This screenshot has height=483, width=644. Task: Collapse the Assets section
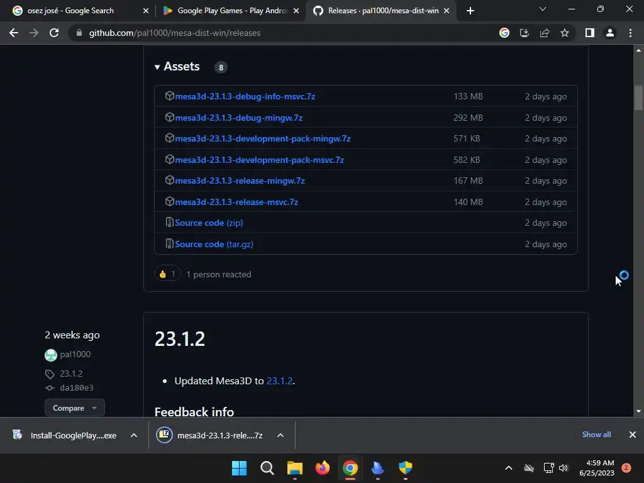pyautogui.click(x=177, y=67)
